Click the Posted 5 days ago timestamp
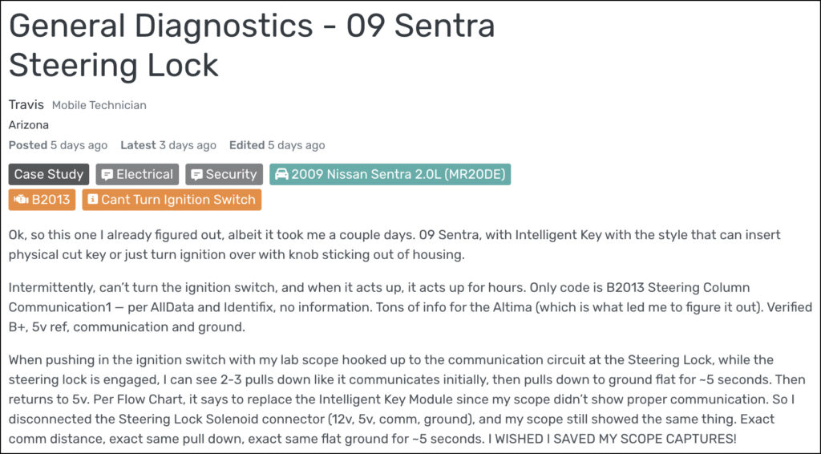 58,145
